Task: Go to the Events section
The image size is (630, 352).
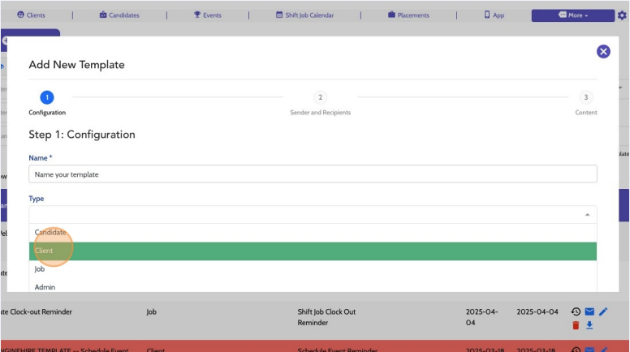Action: [x=207, y=15]
